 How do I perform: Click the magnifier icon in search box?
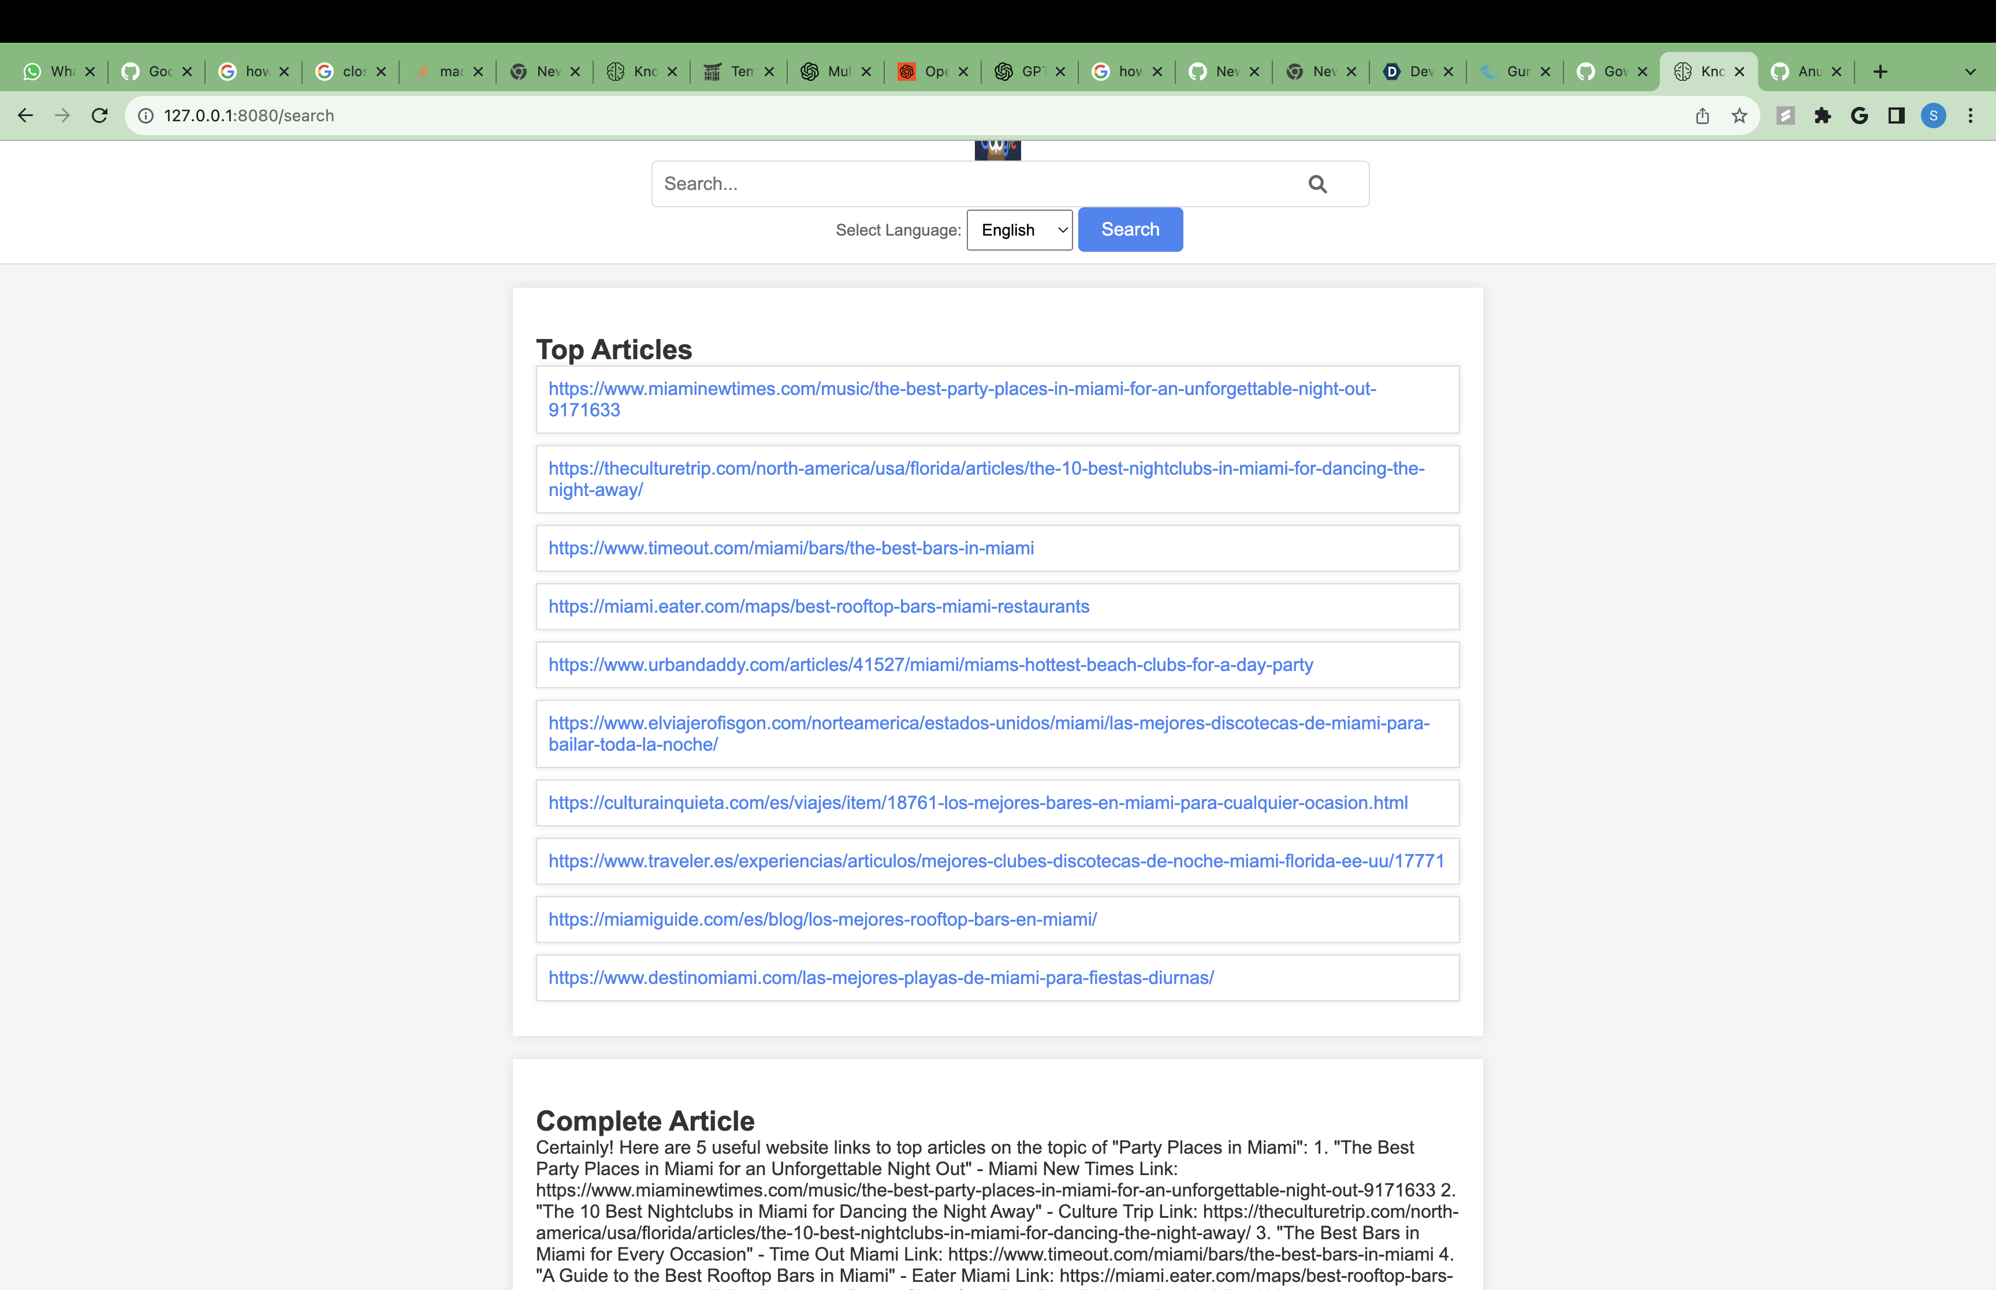click(x=1317, y=184)
